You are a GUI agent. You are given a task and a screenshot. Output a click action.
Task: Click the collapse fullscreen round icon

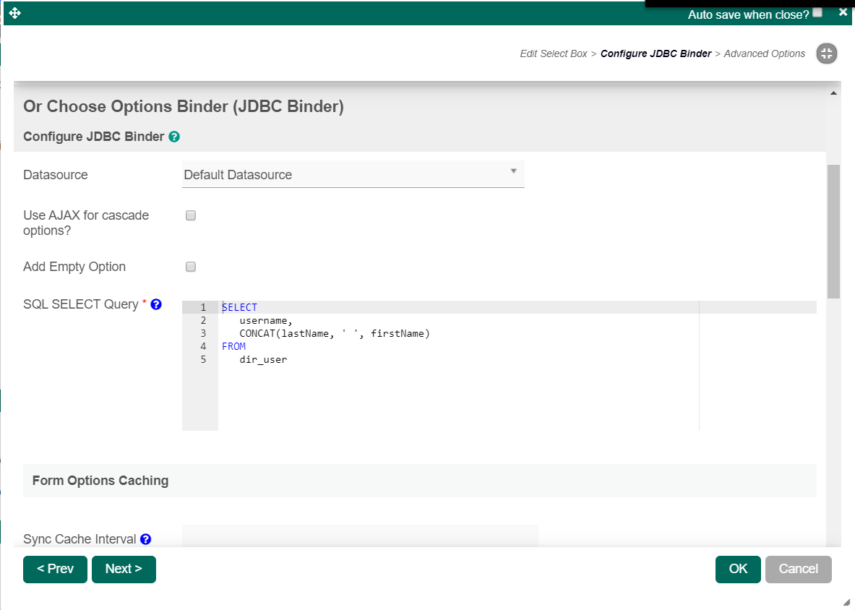tap(827, 53)
